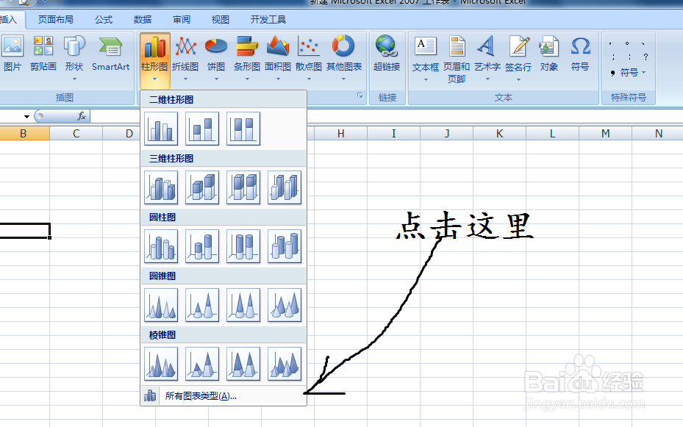Select the plain 3-D column chart
The width and height of the screenshot is (683, 427).
(285, 187)
